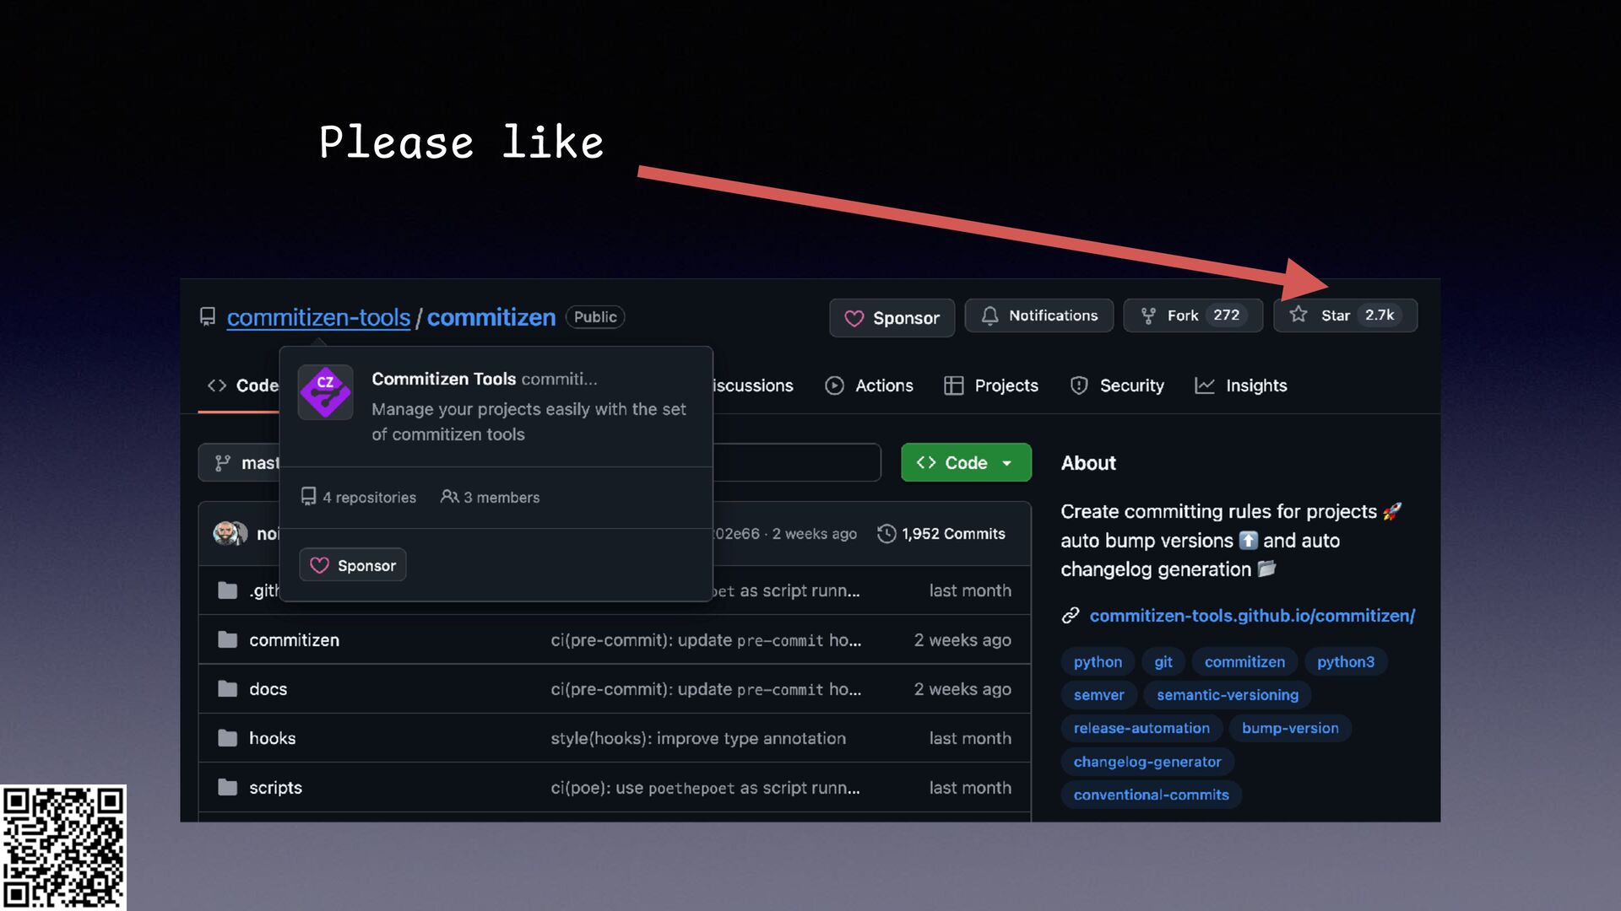Open commitizen-tools.github.io website link
Screen dimensions: 1621x911
click(1251, 616)
